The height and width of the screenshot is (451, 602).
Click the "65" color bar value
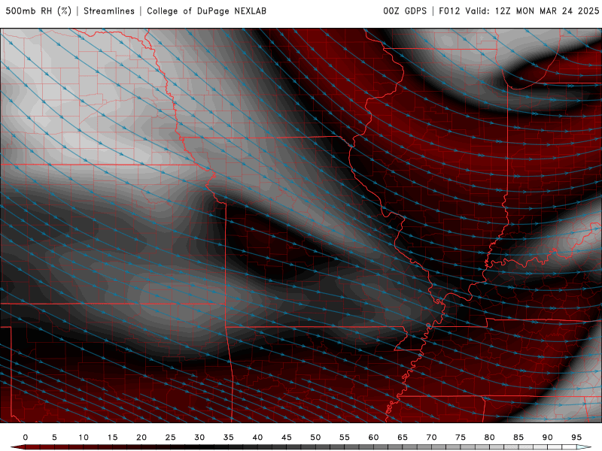pyautogui.click(x=403, y=437)
